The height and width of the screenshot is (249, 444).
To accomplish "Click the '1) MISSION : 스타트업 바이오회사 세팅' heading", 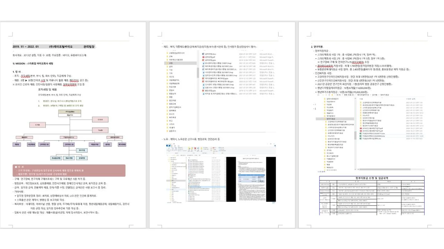I will (x=33, y=64).
